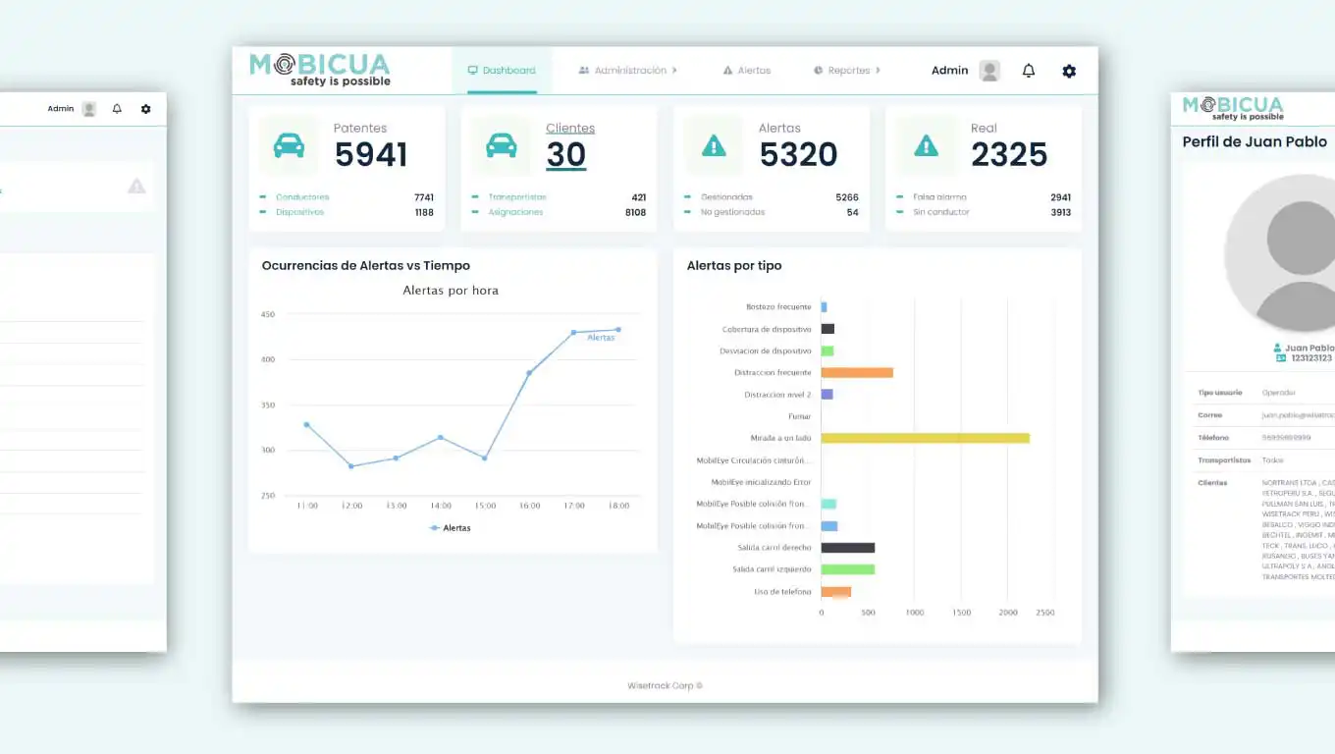Click the MOBICUA logo in the main dashboard
The height and width of the screenshot is (754, 1335).
tap(320, 69)
